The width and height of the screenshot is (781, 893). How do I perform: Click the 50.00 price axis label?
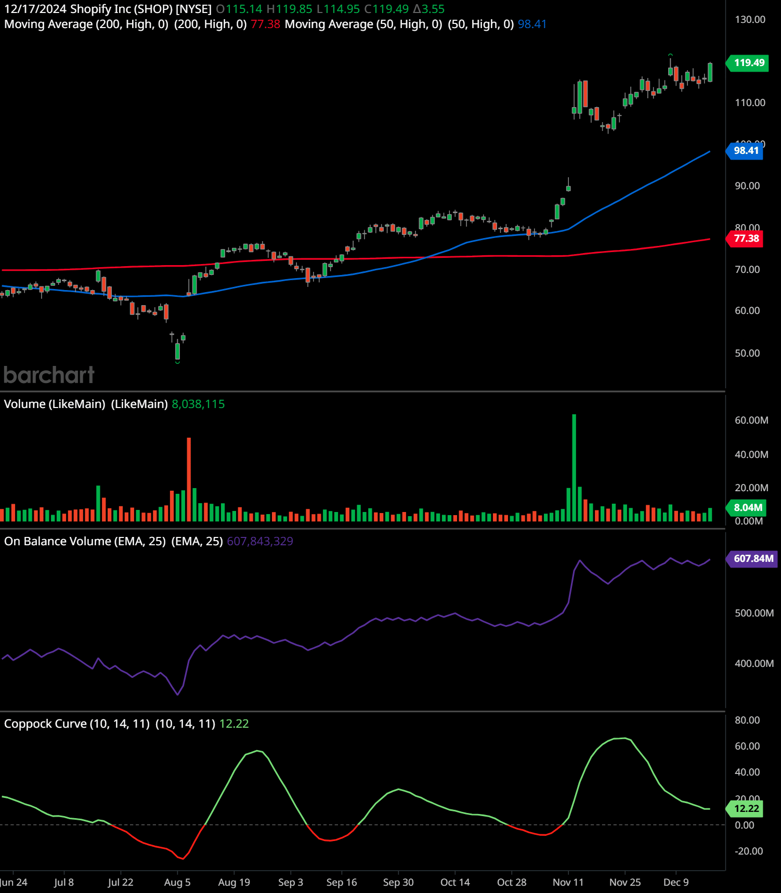pos(747,353)
